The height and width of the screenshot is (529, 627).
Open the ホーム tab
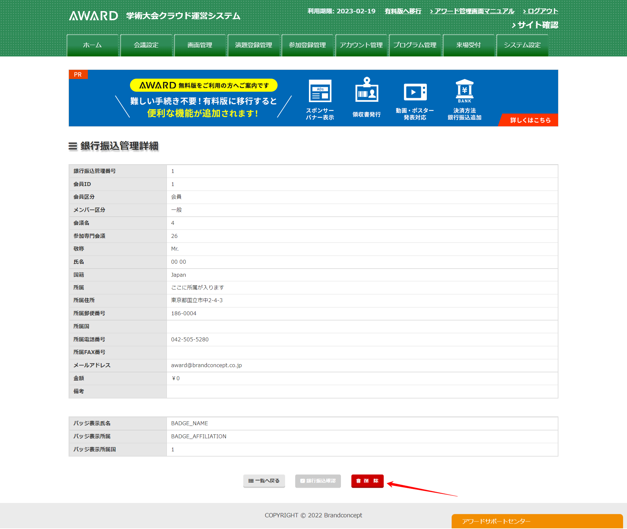tap(92, 45)
